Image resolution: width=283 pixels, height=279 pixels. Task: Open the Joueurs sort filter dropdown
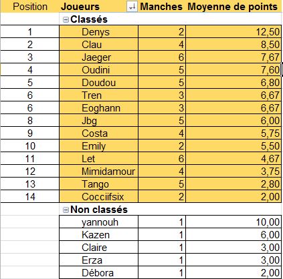(132, 7)
